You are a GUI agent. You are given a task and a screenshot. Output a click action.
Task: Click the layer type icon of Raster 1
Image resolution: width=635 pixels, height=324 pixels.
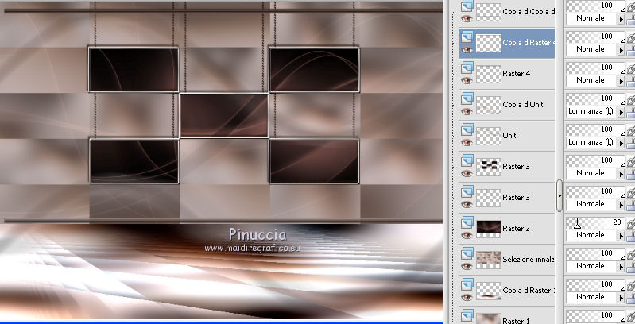467,315
